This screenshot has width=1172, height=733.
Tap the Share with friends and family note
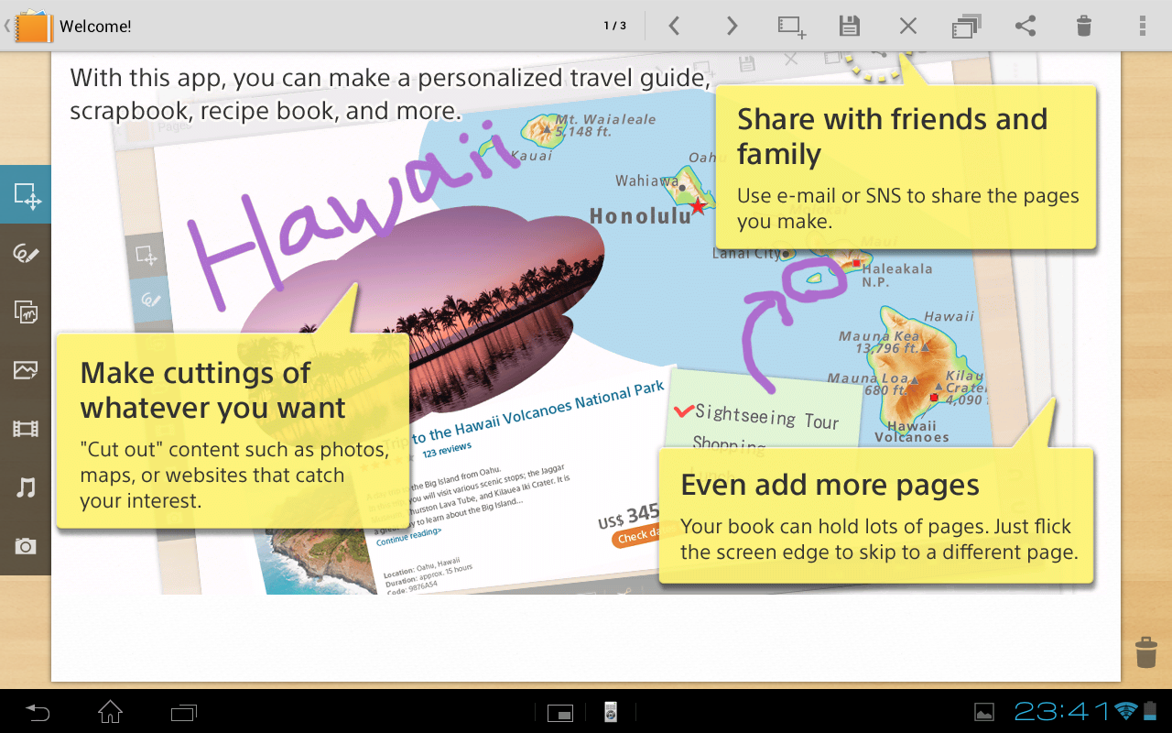point(906,166)
